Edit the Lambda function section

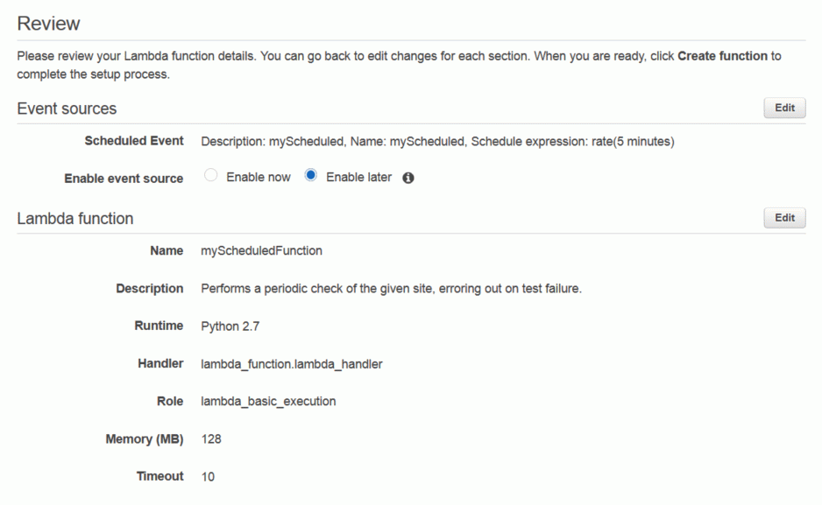(x=784, y=218)
